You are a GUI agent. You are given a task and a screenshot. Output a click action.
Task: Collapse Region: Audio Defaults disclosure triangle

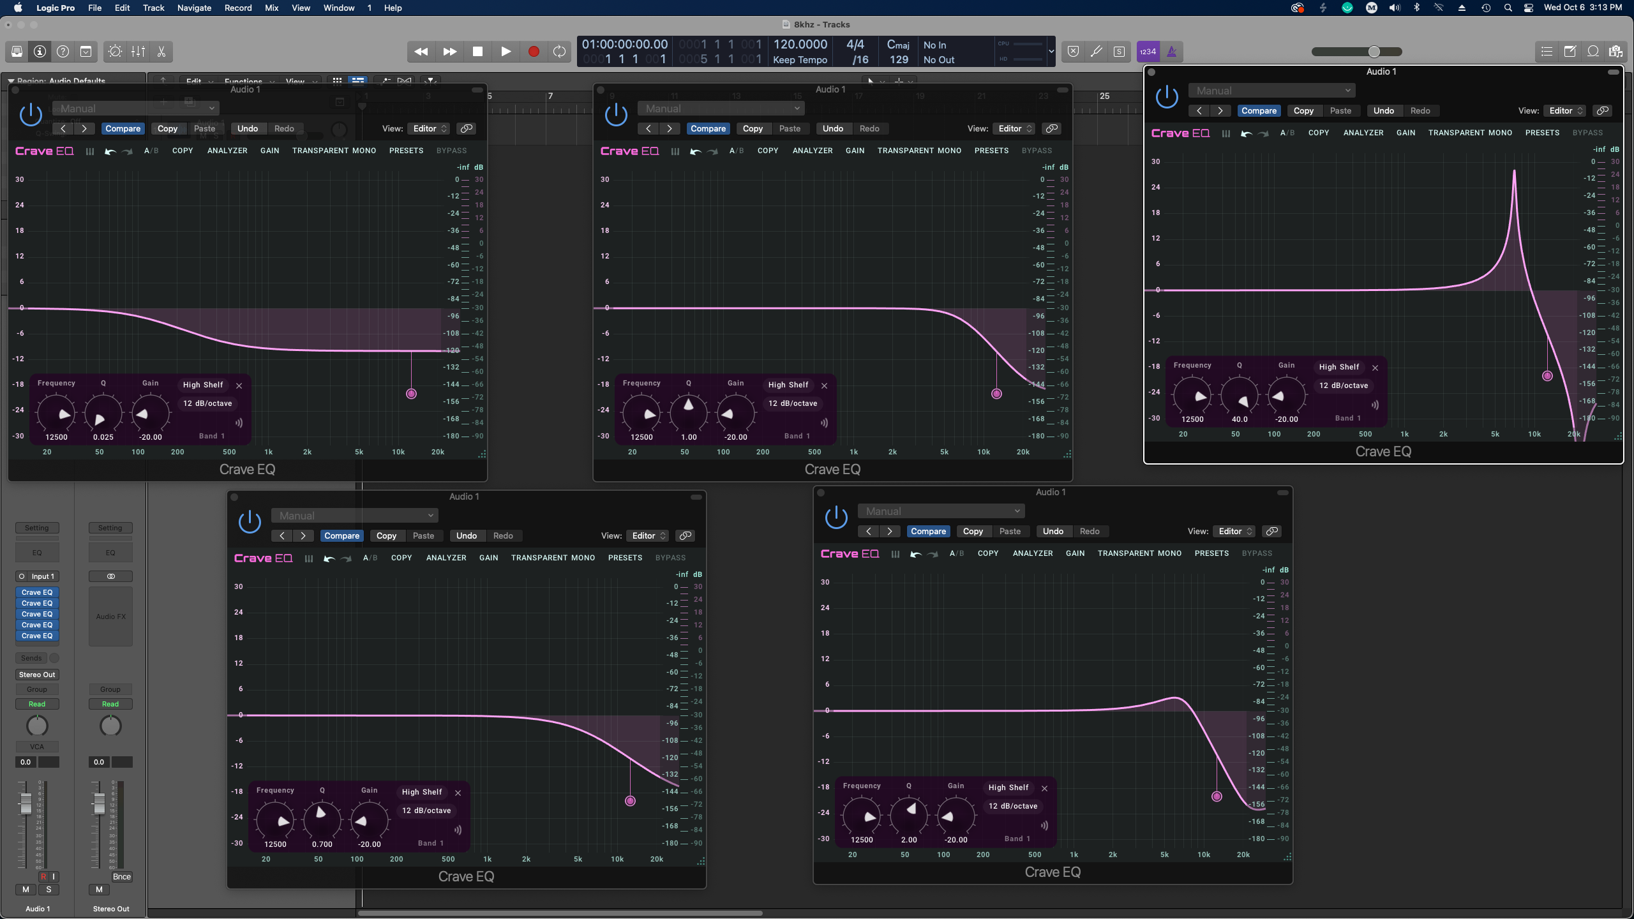point(11,81)
